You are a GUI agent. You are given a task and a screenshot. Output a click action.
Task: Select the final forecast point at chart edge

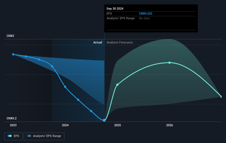tap(221, 97)
